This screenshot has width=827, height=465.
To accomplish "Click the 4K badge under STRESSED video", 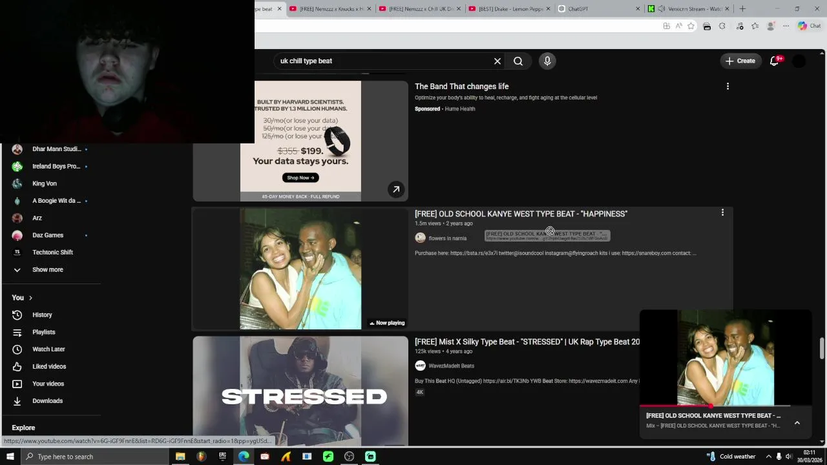I will coord(420,392).
